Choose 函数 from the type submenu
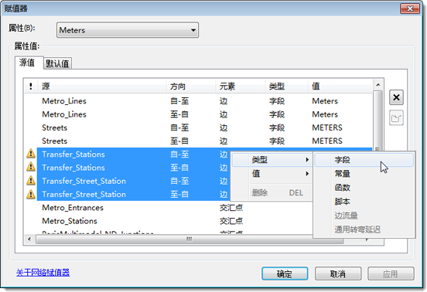Image resolution: width=427 pixels, height=292 pixels. pos(364,188)
